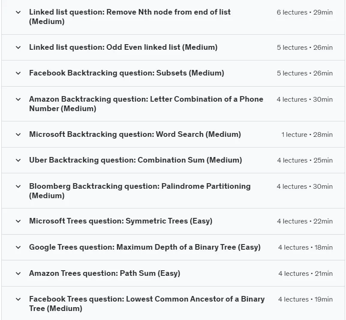Open Linked list question Odd Even title
This screenshot has width=346, height=320.
click(x=123, y=47)
